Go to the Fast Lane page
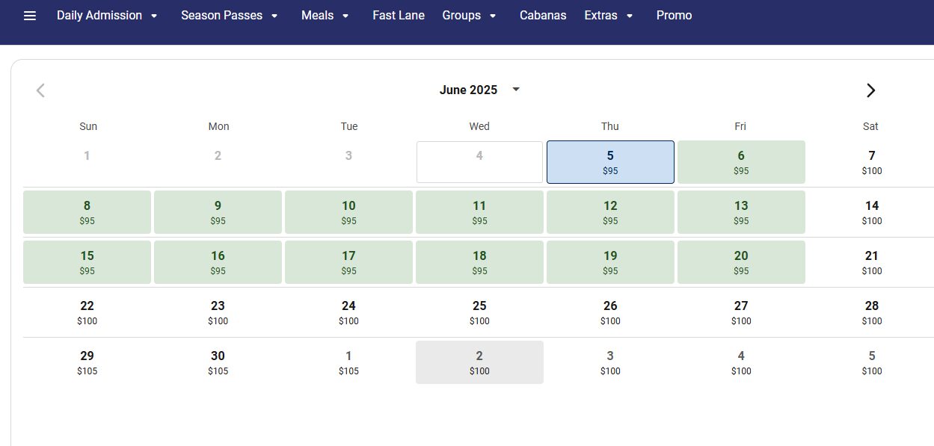This screenshot has width=934, height=446. tap(399, 16)
